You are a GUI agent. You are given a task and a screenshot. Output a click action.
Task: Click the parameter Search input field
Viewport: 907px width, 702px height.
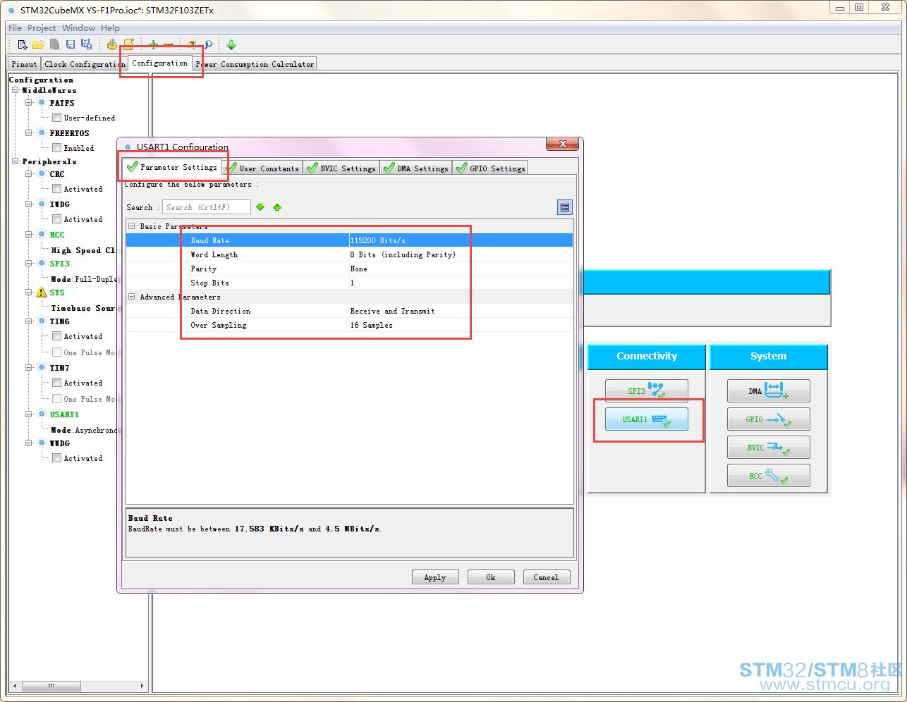[207, 207]
